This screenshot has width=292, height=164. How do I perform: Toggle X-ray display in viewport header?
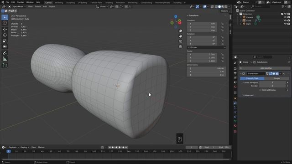pos(212,7)
